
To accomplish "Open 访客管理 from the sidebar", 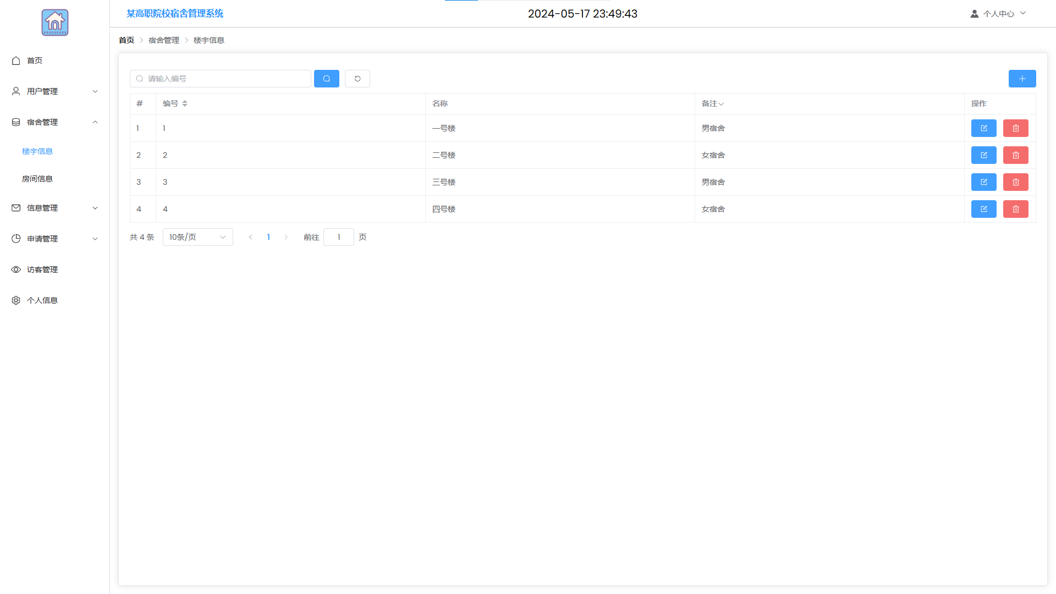I will click(42, 269).
